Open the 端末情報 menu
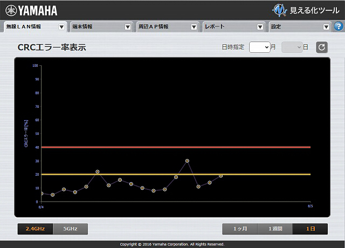 coord(101,26)
